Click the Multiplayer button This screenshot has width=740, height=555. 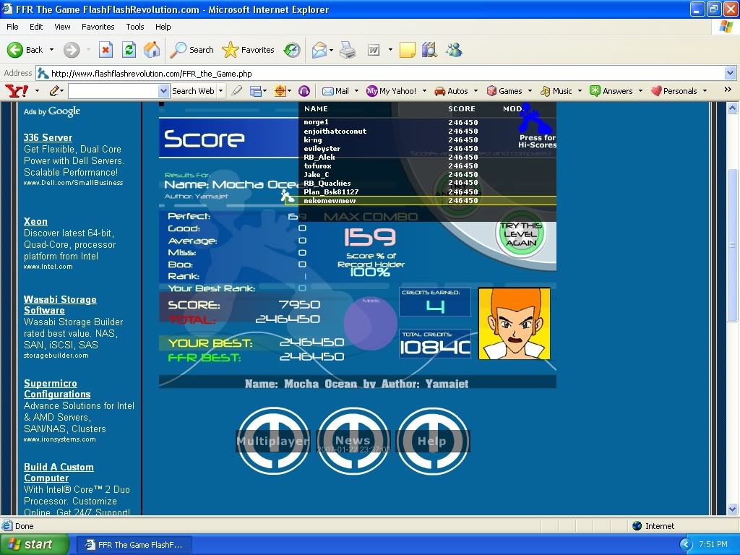[x=273, y=441]
